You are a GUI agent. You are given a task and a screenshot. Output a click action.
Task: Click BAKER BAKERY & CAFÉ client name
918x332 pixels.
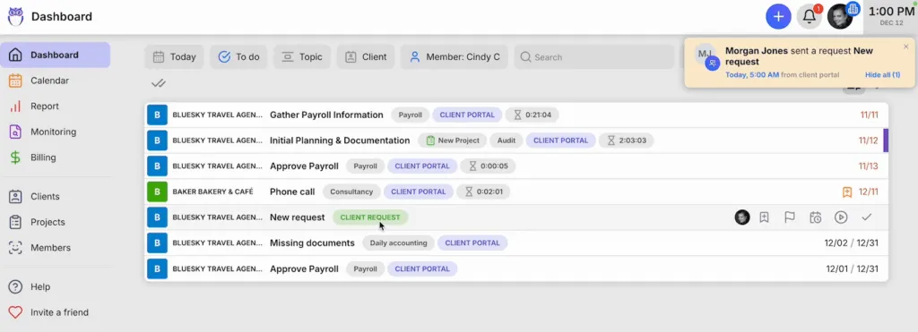point(212,192)
